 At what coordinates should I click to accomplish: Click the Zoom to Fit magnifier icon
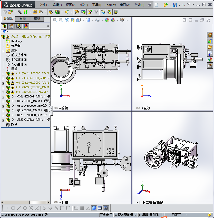coord(55,20)
